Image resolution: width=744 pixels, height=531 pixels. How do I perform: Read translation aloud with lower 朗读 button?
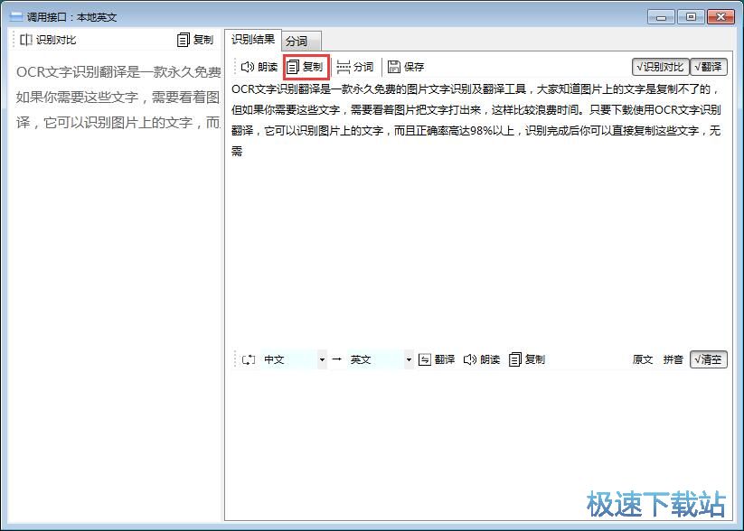(482, 359)
